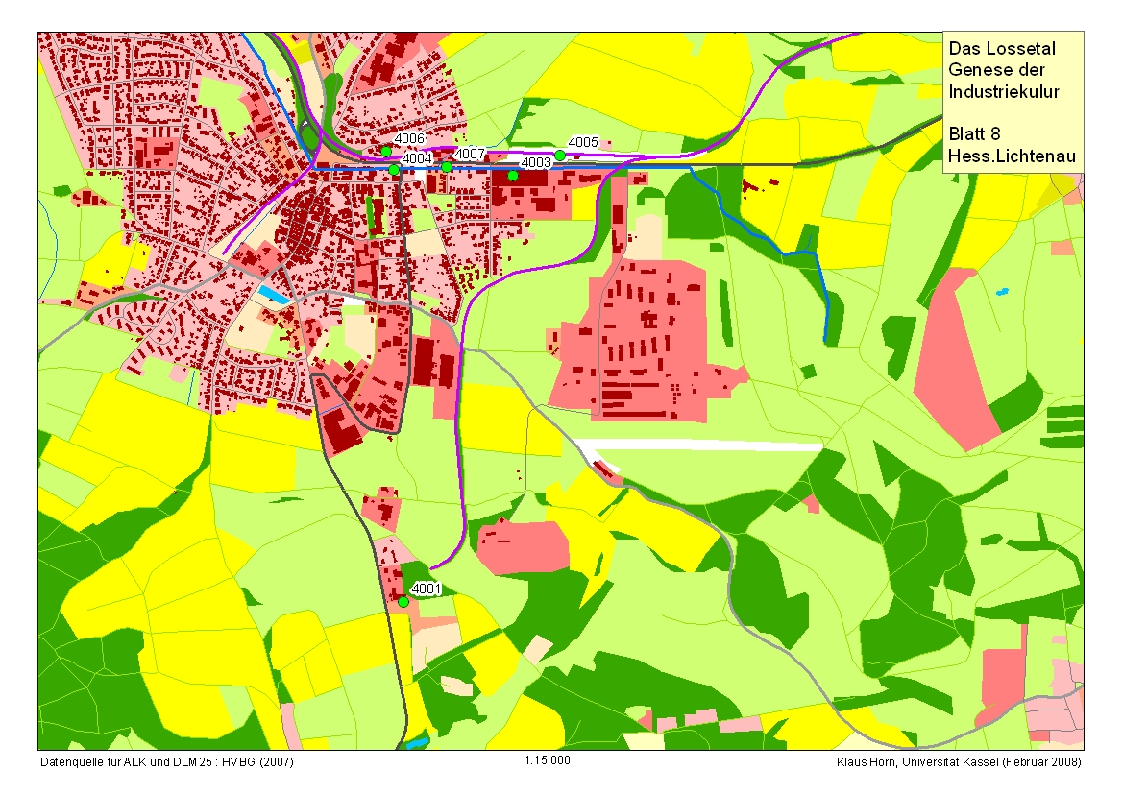The width and height of the screenshot is (1123, 794).
Task: Click the green marker for point 4006
Action: click(x=386, y=152)
